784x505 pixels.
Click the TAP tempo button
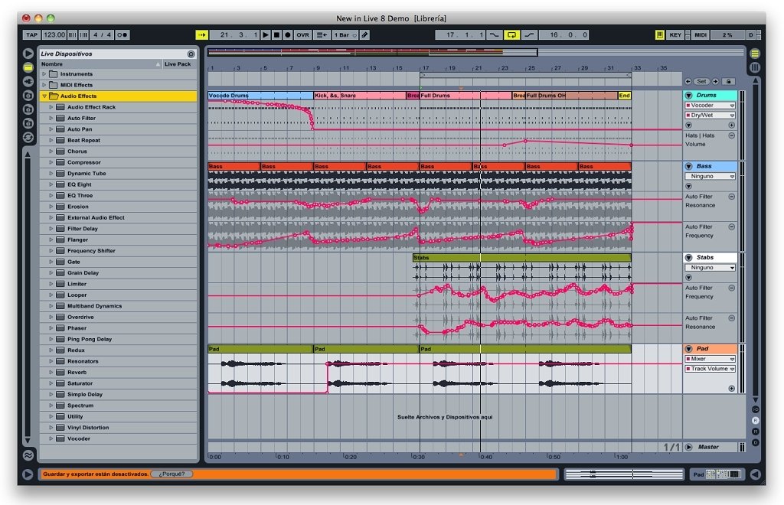31,35
